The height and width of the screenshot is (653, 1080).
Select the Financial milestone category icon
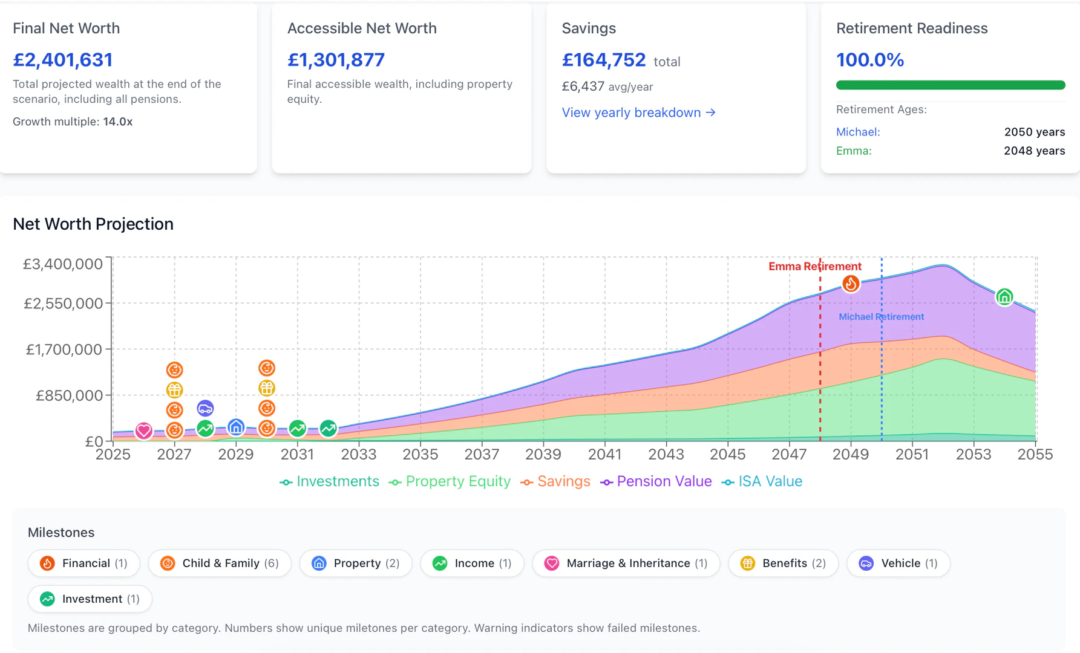(x=47, y=563)
